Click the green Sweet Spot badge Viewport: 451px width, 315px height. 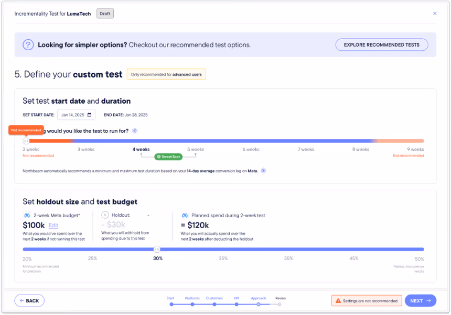click(x=168, y=156)
